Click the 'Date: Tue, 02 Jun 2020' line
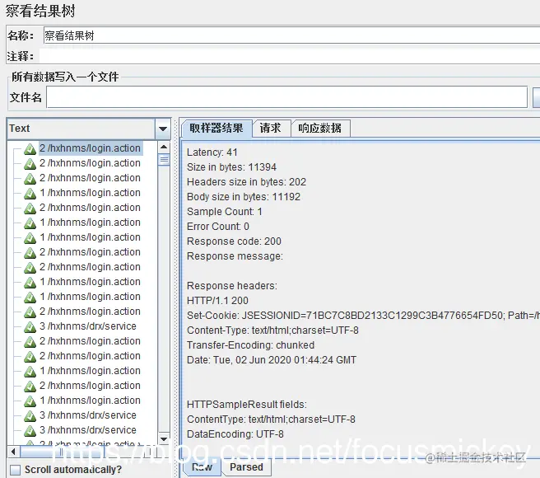The height and width of the screenshot is (478, 540). click(272, 360)
